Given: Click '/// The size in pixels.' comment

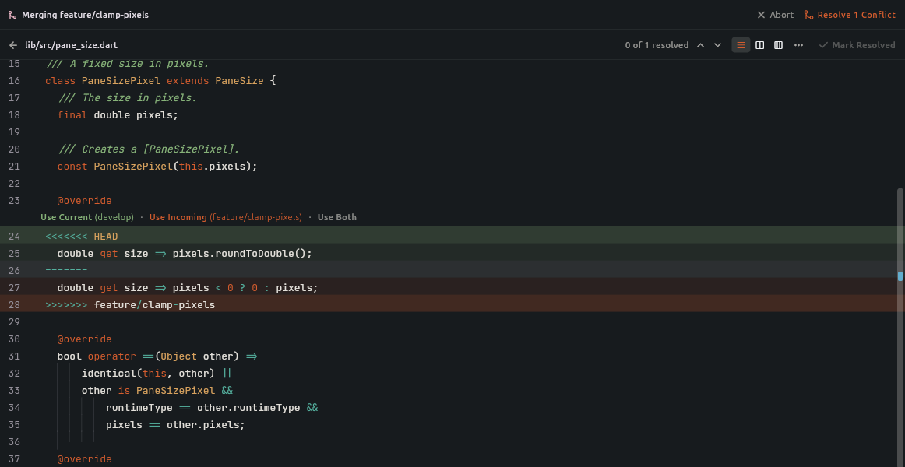Looking at the screenshot, I should click(128, 97).
